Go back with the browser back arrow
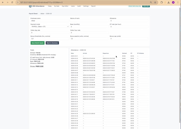This screenshot has height=129, width=181. point(3,2)
